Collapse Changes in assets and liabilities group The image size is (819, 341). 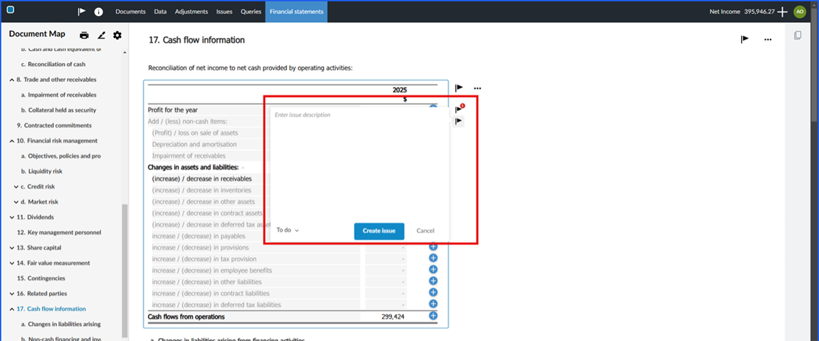pyautogui.click(x=243, y=168)
